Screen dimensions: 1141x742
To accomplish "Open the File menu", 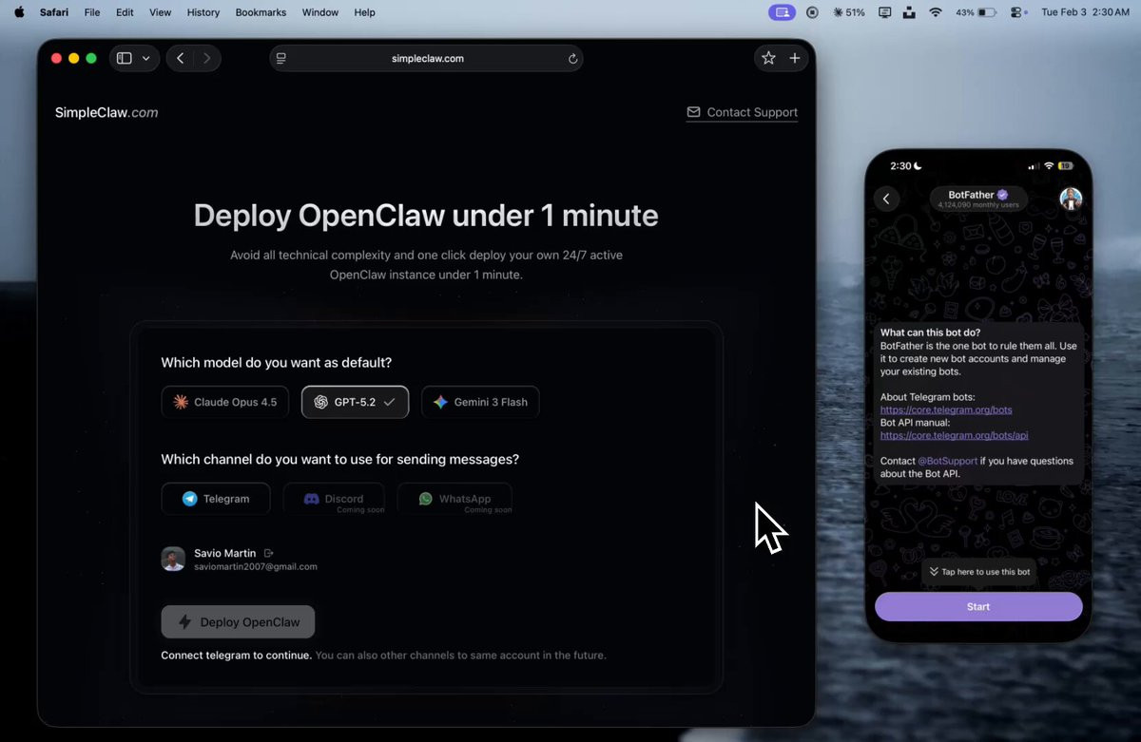I will (92, 12).
